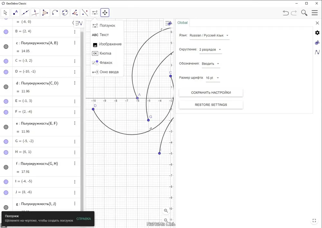Open the search magnifier icon

(304, 13)
